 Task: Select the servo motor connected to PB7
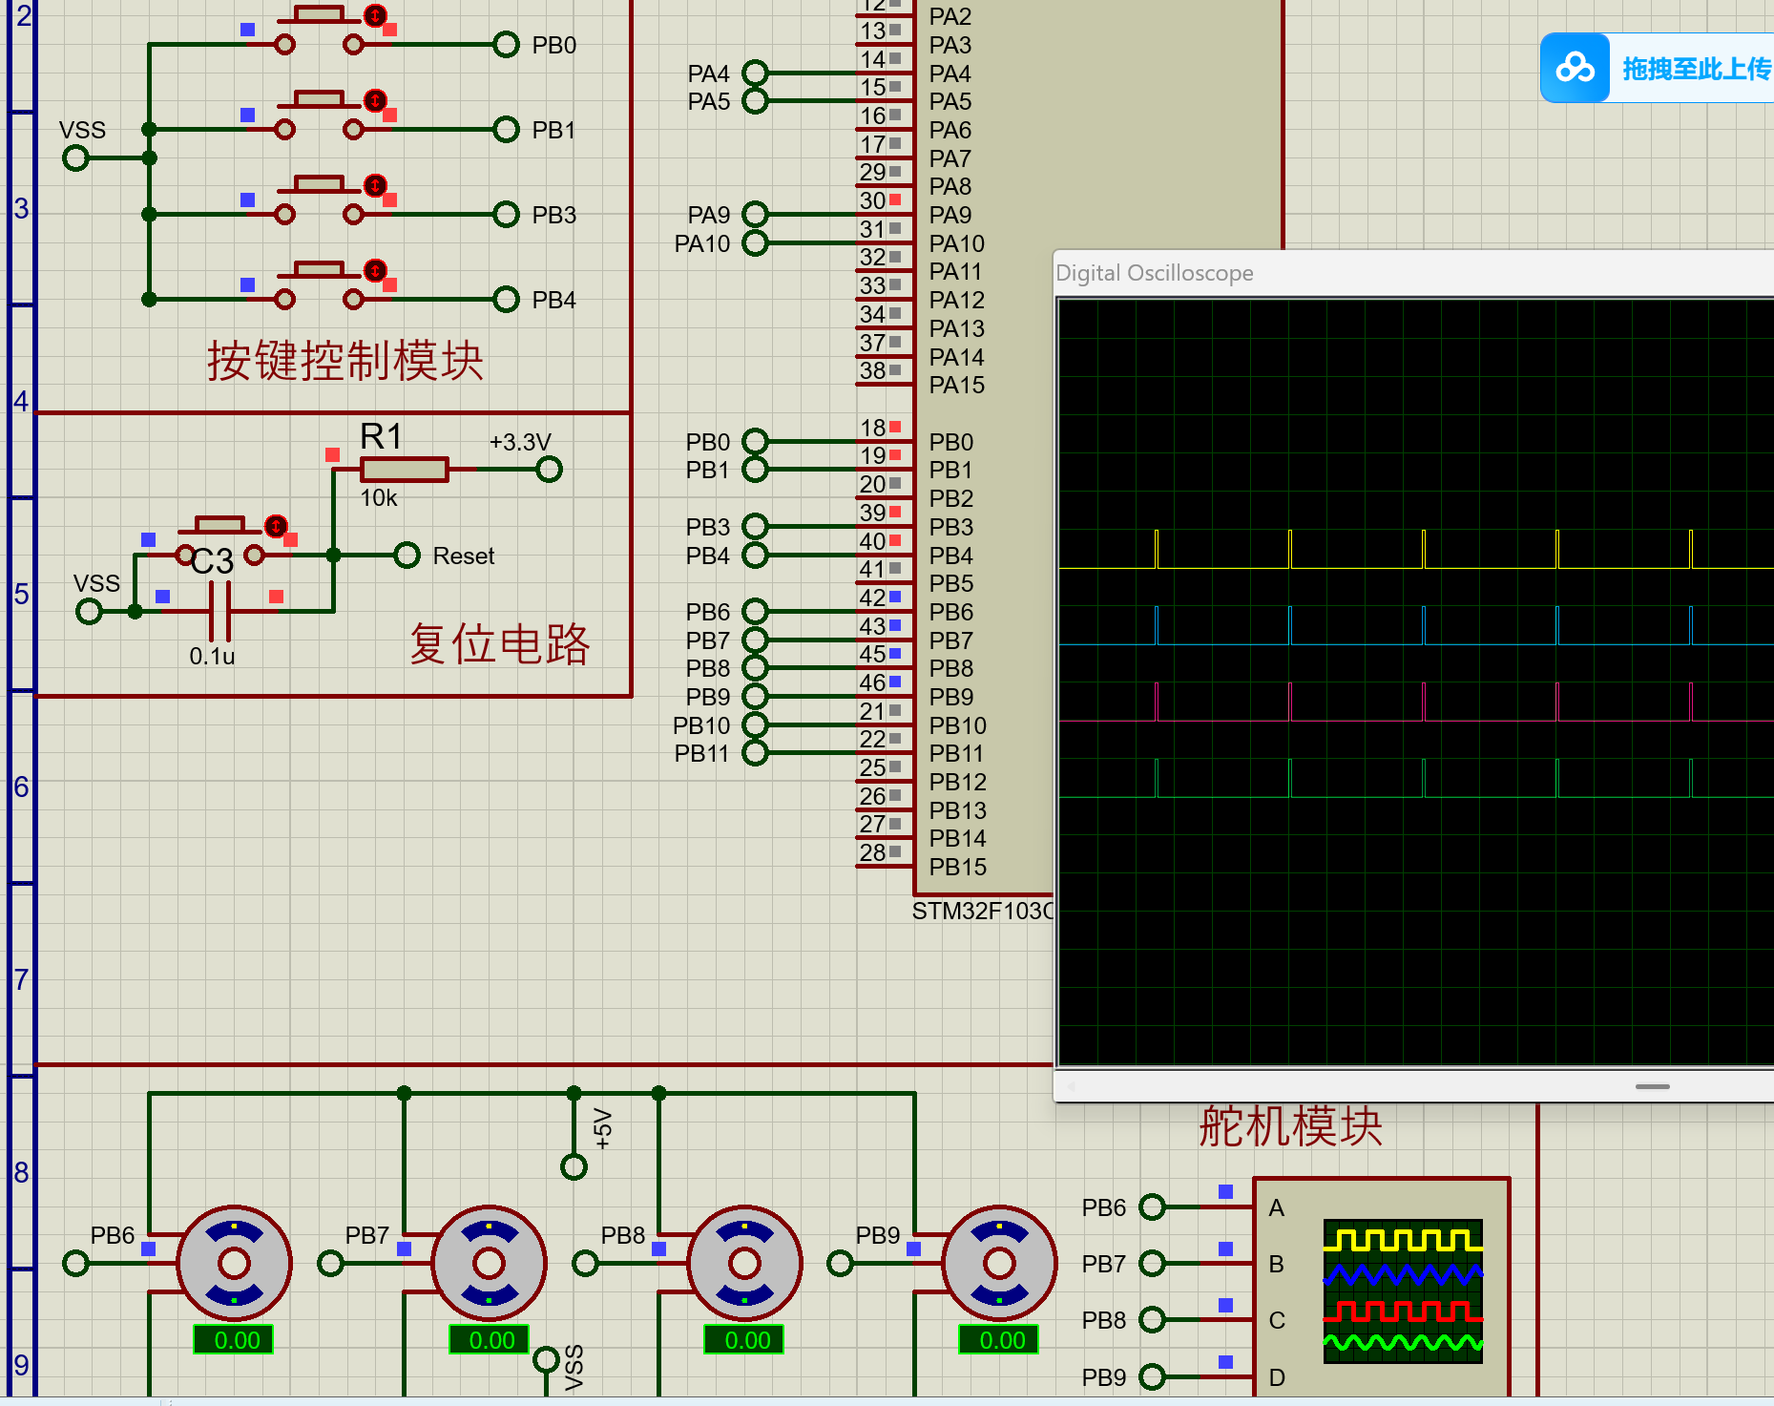[489, 1263]
